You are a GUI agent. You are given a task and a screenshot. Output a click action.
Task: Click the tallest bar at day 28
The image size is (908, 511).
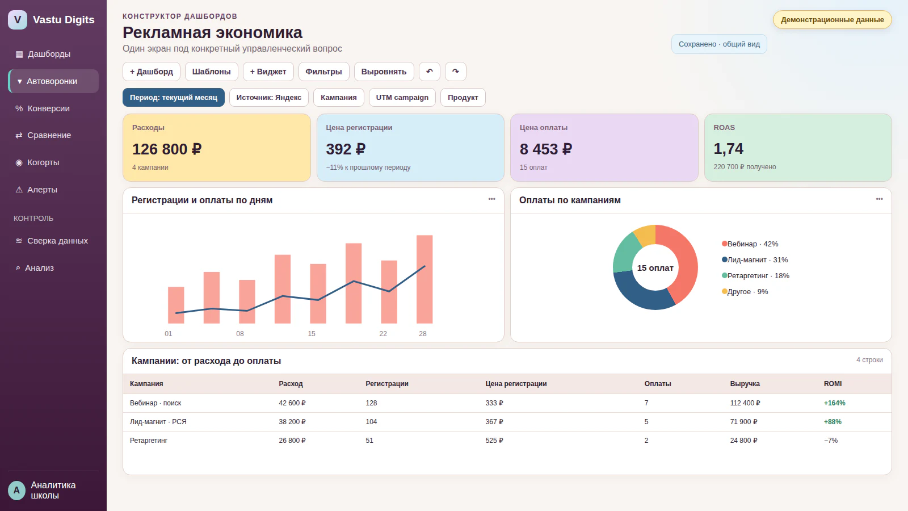[424, 279]
